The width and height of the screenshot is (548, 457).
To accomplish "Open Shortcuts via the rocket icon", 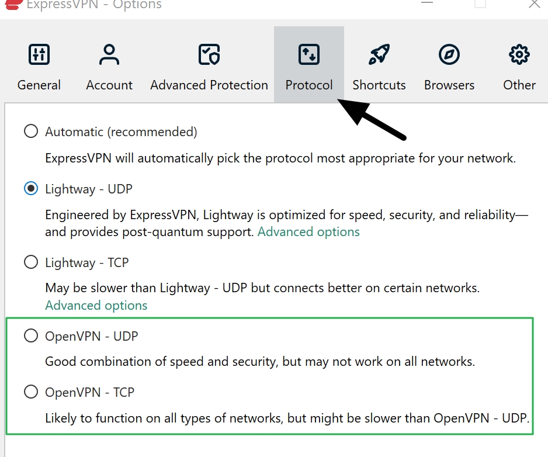I will pyautogui.click(x=379, y=54).
